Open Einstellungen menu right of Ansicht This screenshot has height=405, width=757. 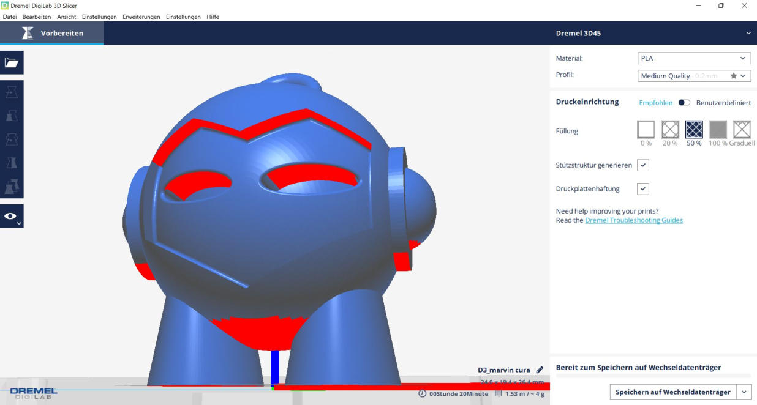[99, 17]
